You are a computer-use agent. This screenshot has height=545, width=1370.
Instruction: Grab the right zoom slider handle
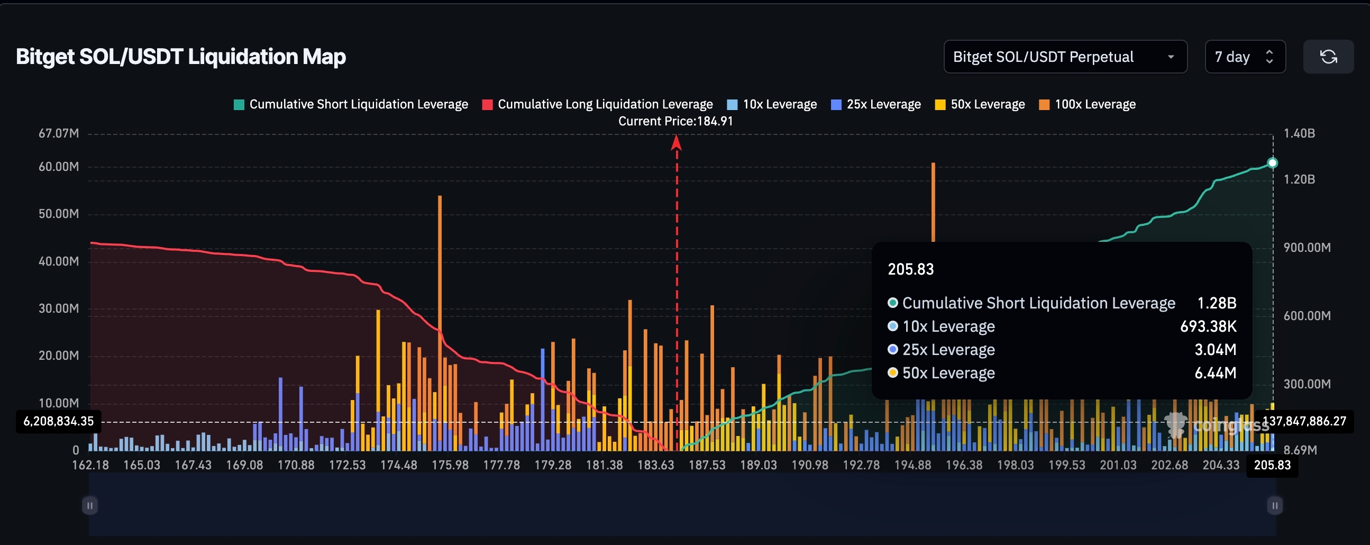pos(1274,505)
